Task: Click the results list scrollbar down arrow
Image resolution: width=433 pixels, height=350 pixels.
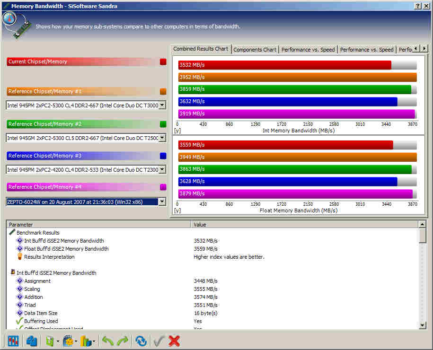Action: coord(422,325)
